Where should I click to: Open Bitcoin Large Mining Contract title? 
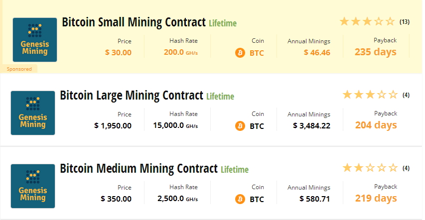click(x=132, y=96)
